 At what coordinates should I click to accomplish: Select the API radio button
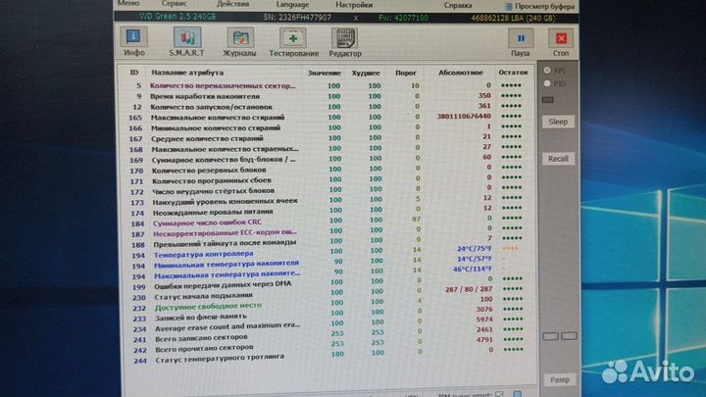[x=547, y=71]
